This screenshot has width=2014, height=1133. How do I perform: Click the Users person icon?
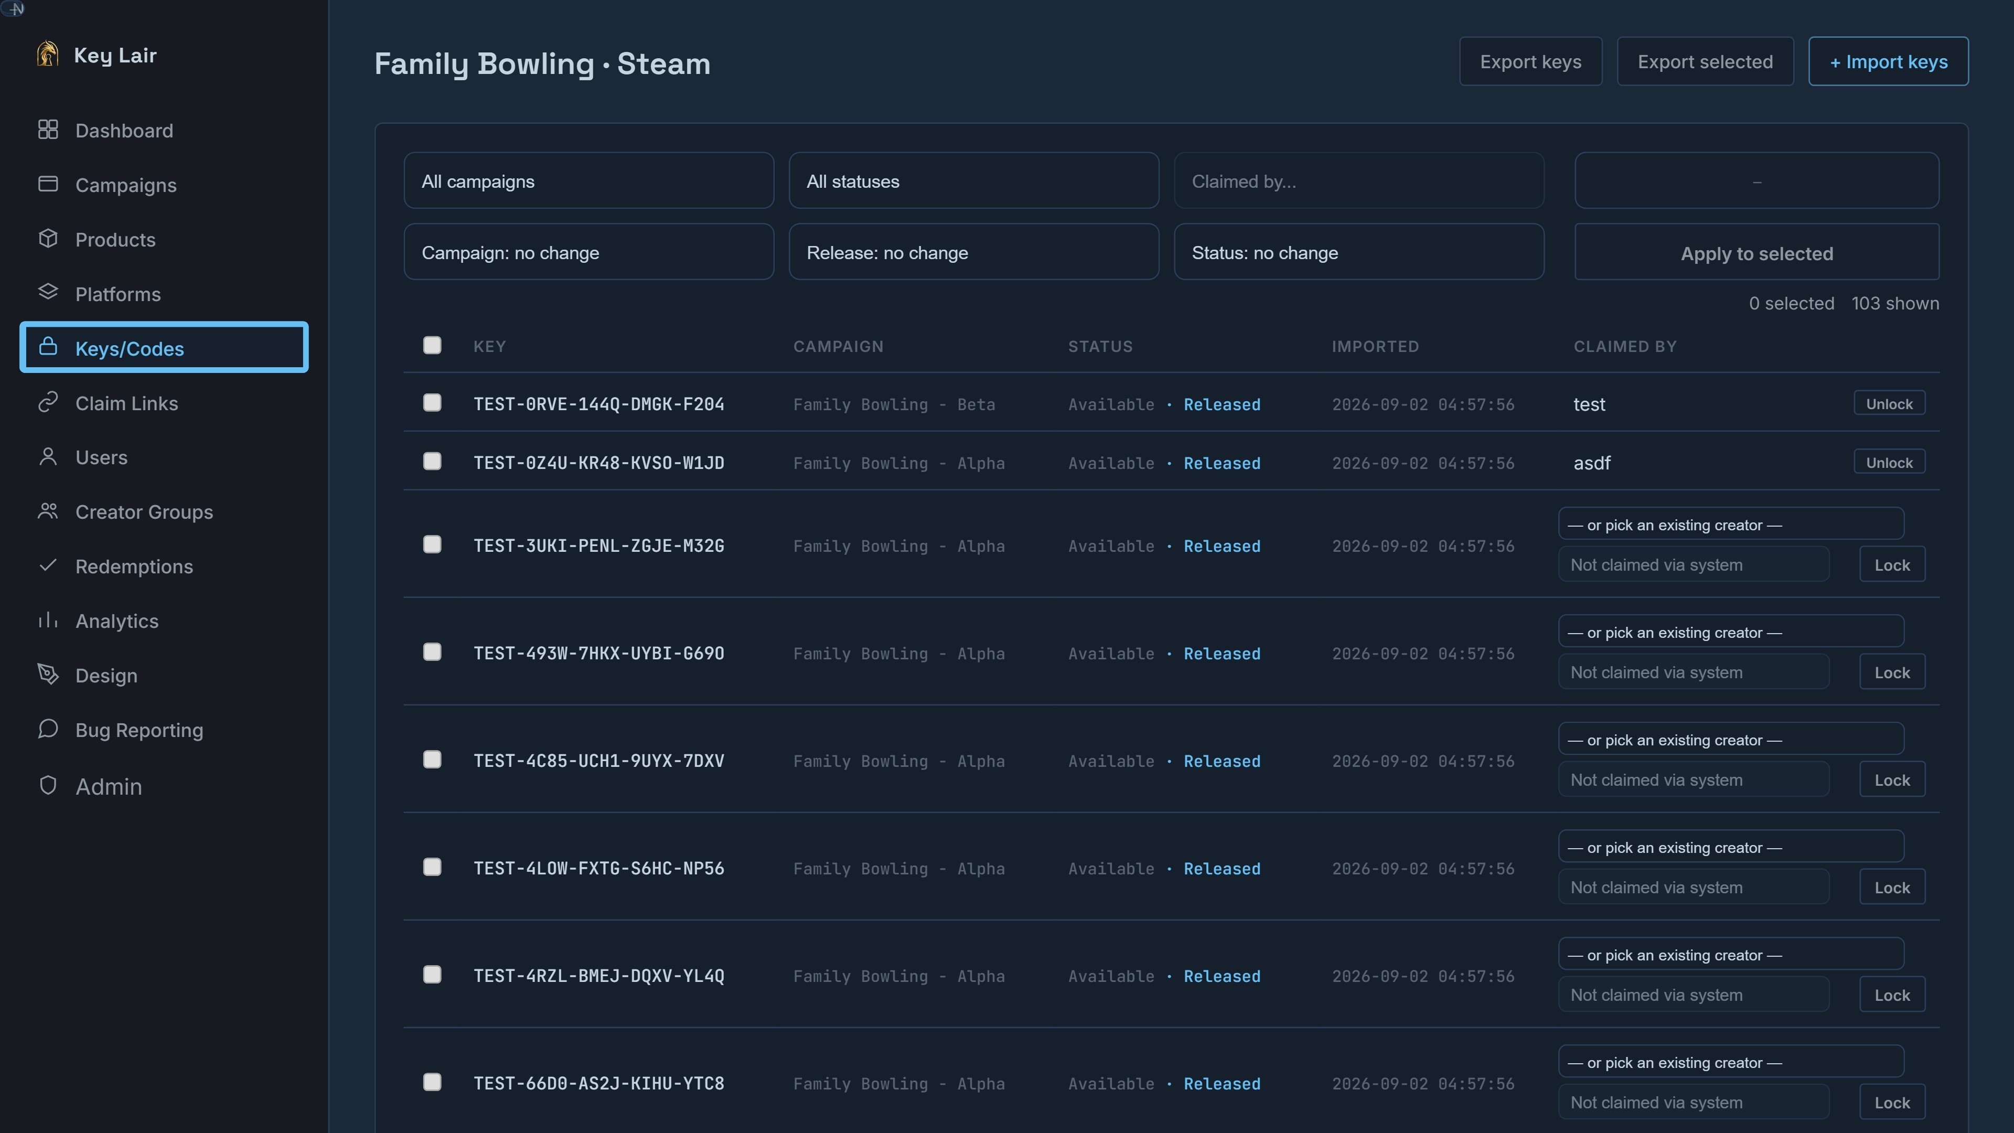coord(48,457)
